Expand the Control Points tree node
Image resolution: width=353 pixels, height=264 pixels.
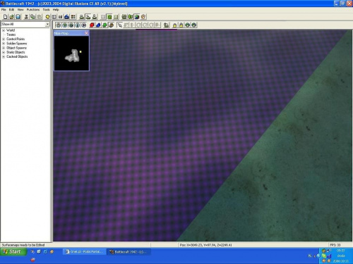coord(4,39)
